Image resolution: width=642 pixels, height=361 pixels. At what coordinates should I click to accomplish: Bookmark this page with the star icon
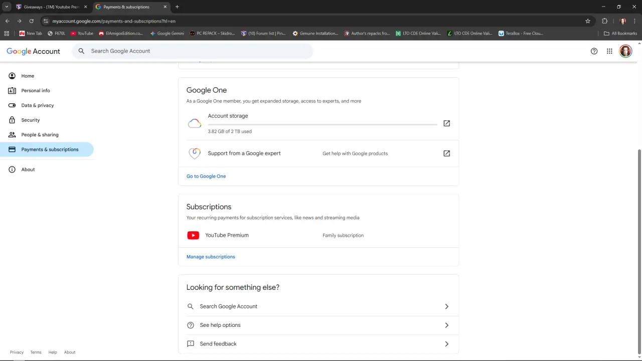click(588, 21)
